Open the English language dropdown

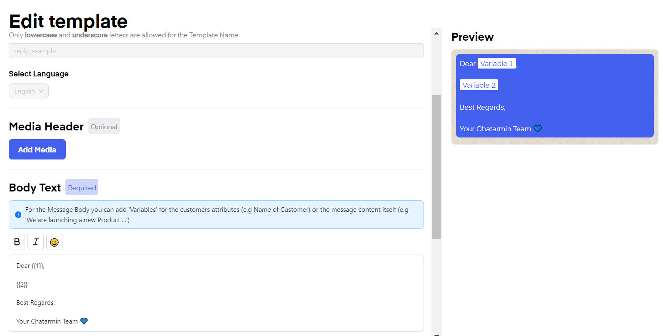[x=29, y=91]
